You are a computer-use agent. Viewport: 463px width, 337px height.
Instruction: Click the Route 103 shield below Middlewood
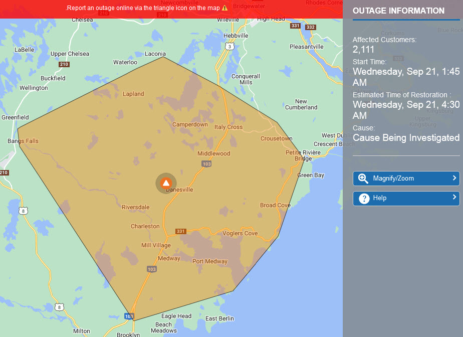206,164
